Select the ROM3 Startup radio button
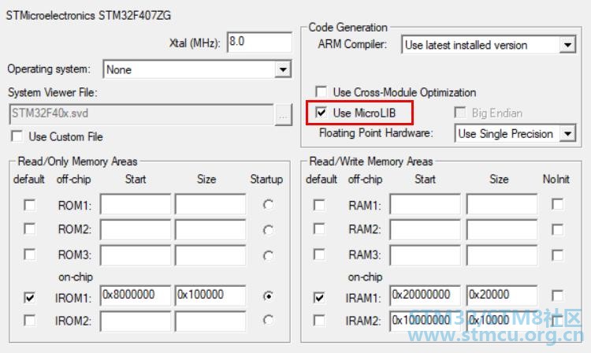591x353 pixels. click(x=268, y=256)
